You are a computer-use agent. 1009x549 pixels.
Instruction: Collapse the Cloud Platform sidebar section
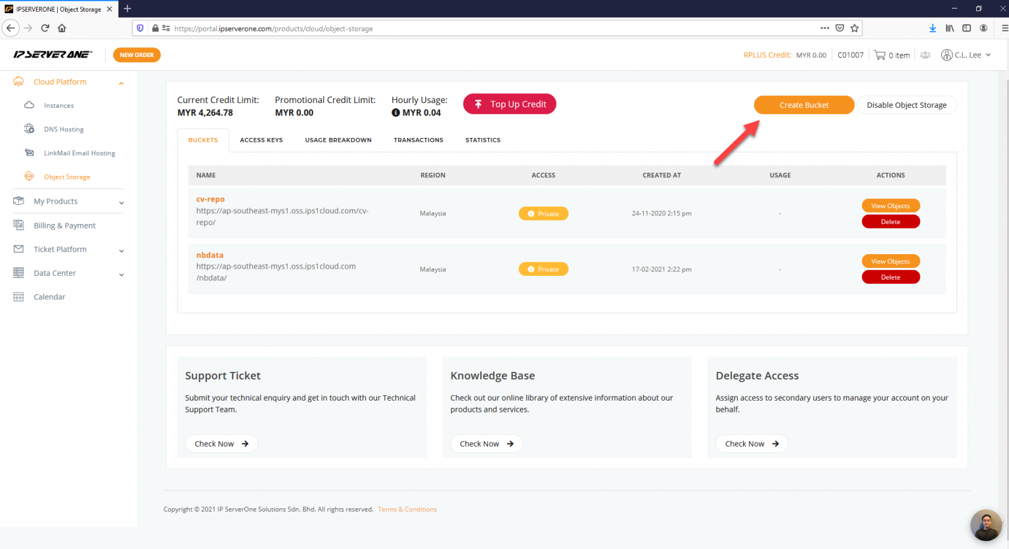click(121, 83)
